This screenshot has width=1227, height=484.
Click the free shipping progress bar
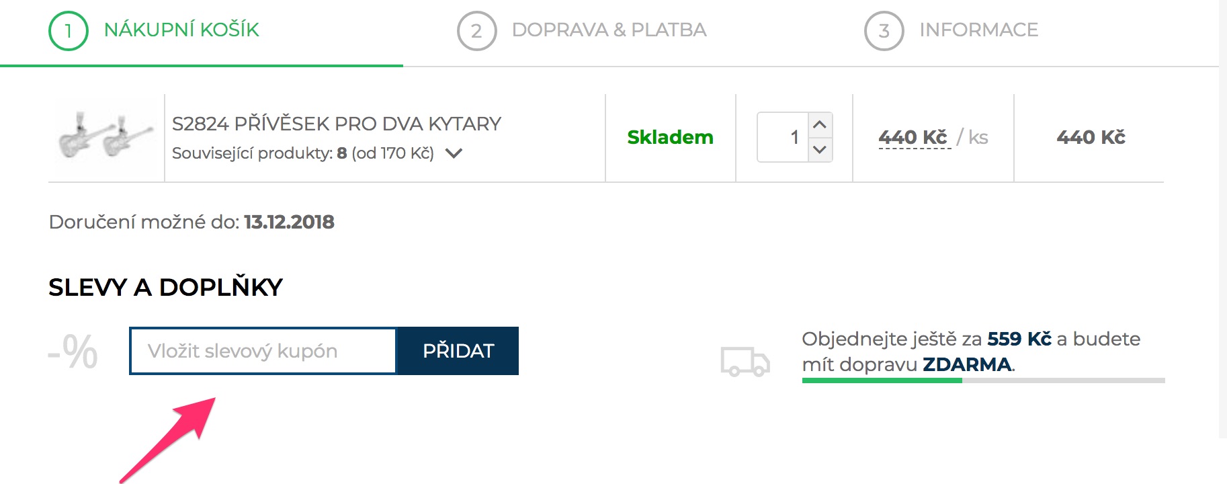[983, 380]
